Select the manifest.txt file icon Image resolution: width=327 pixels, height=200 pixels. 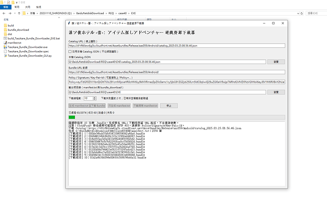click(5, 43)
